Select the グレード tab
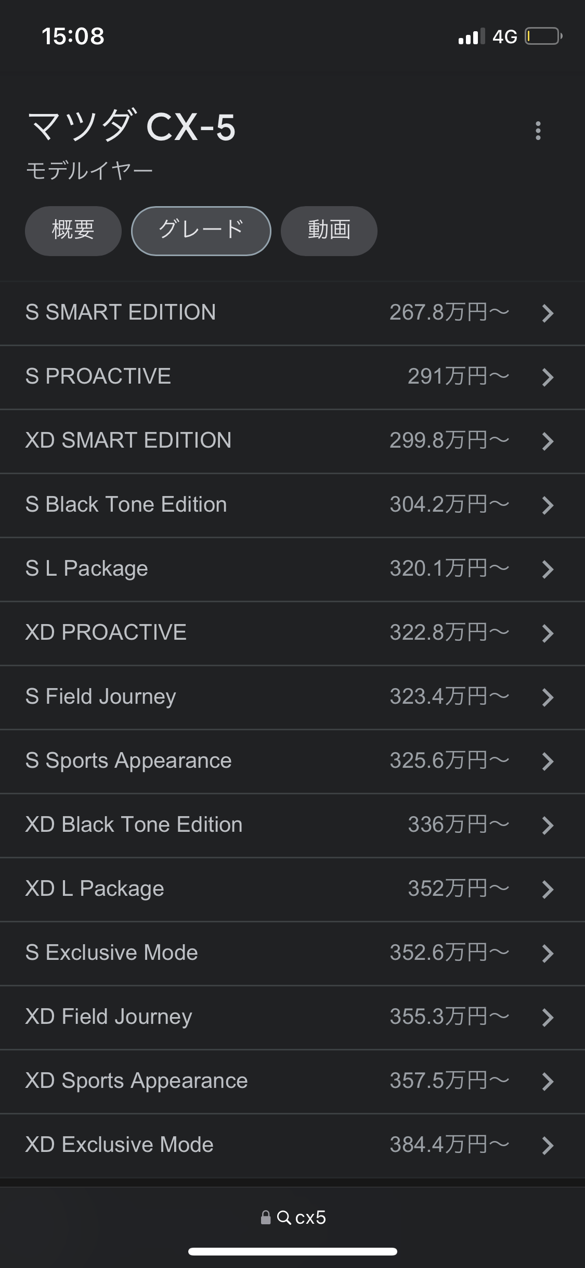The height and width of the screenshot is (1268, 585). (x=201, y=231)
